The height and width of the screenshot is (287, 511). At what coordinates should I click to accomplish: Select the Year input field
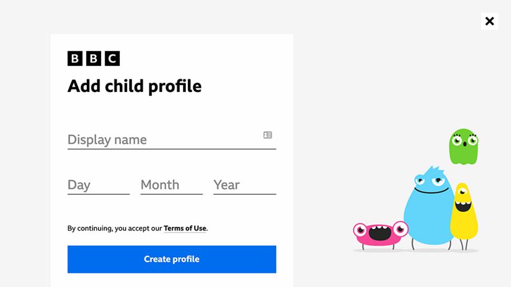245,185
